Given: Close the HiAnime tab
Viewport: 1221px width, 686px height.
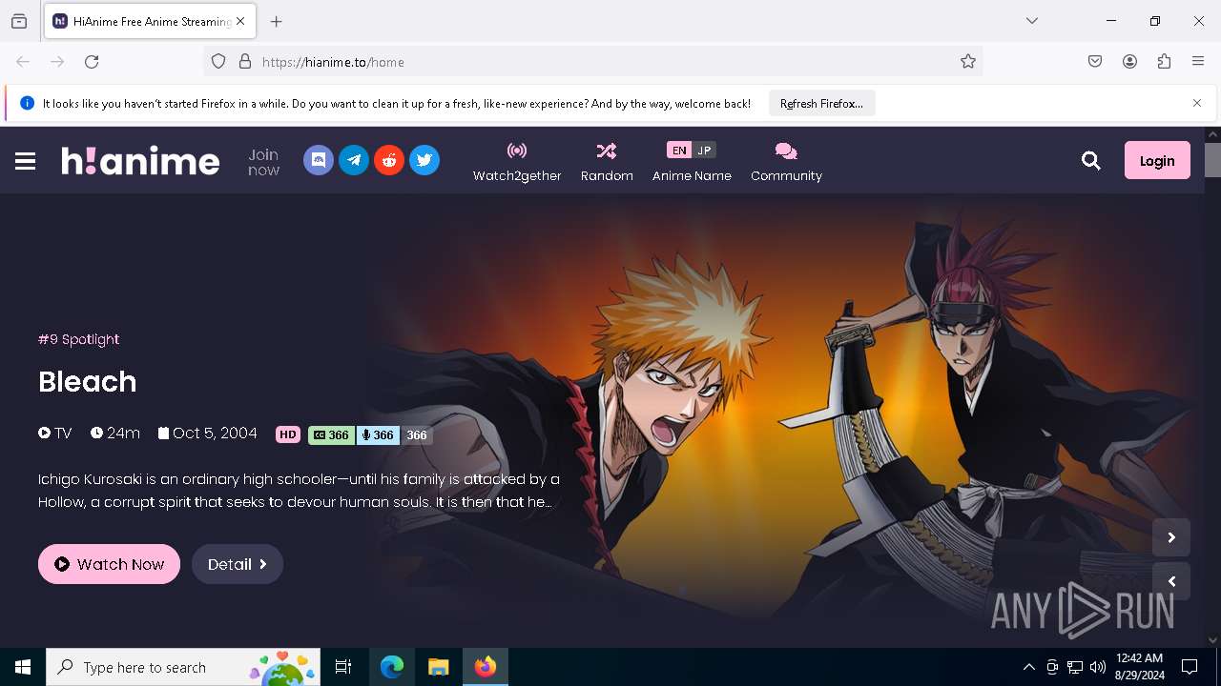Looking at the screenshot, I should point(240,21).
